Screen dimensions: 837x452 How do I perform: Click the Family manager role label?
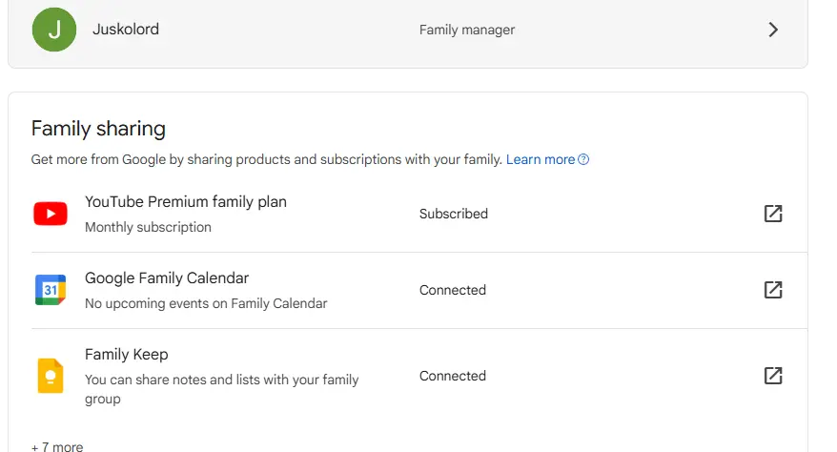[467, 30]
